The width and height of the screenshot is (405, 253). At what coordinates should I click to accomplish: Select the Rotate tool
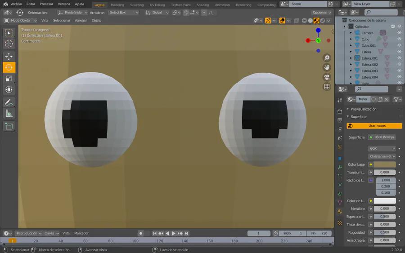[x=9, y=67]
